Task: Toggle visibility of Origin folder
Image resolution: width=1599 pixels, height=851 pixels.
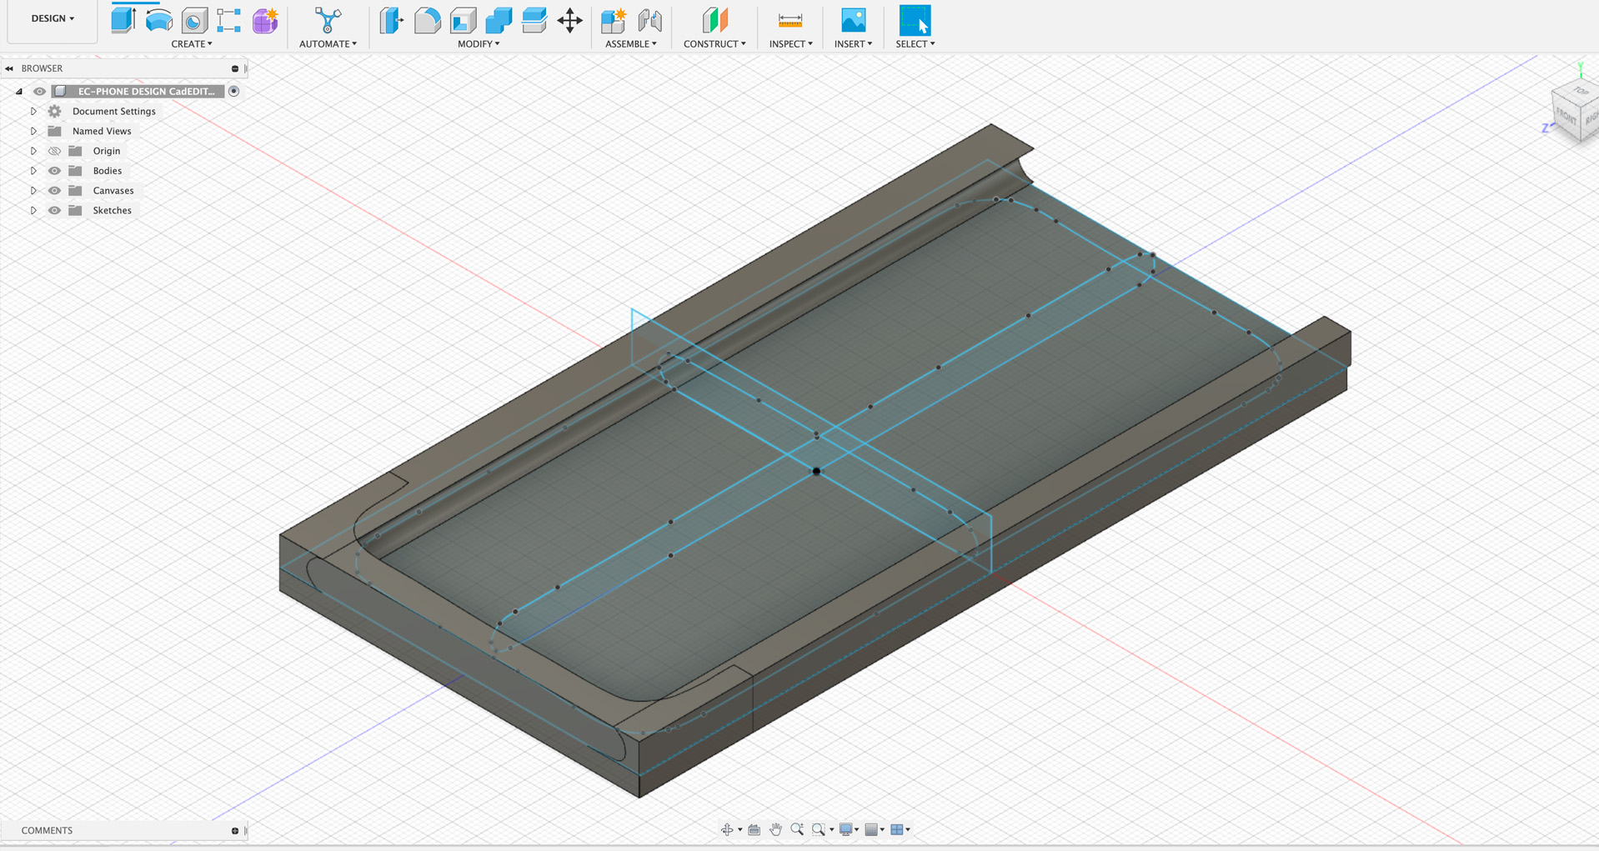Action: tap(54, 151)
